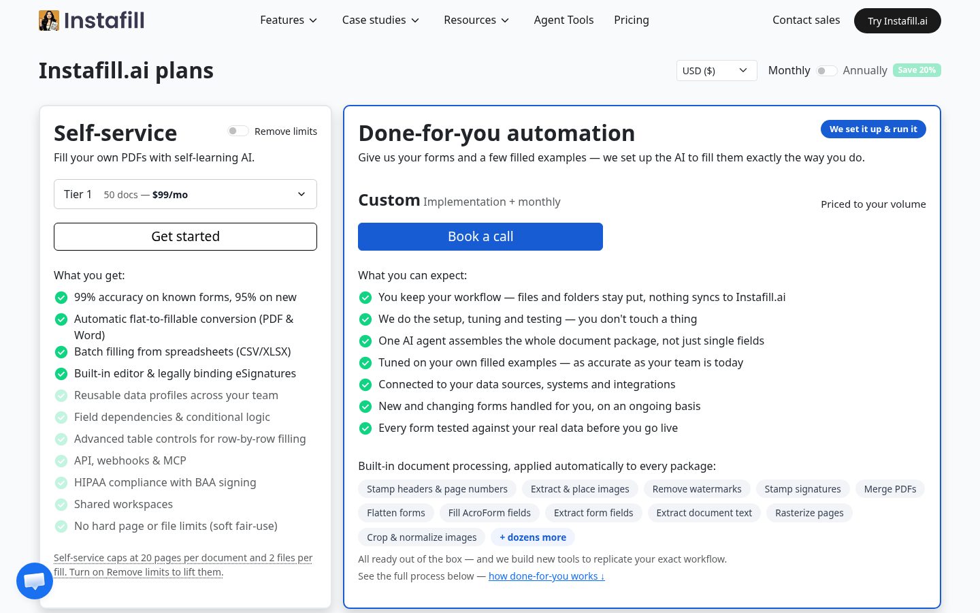Click faded checkmark beside Shared workspaces
This screenshot has height=613, width=980.
pos(61,505)
